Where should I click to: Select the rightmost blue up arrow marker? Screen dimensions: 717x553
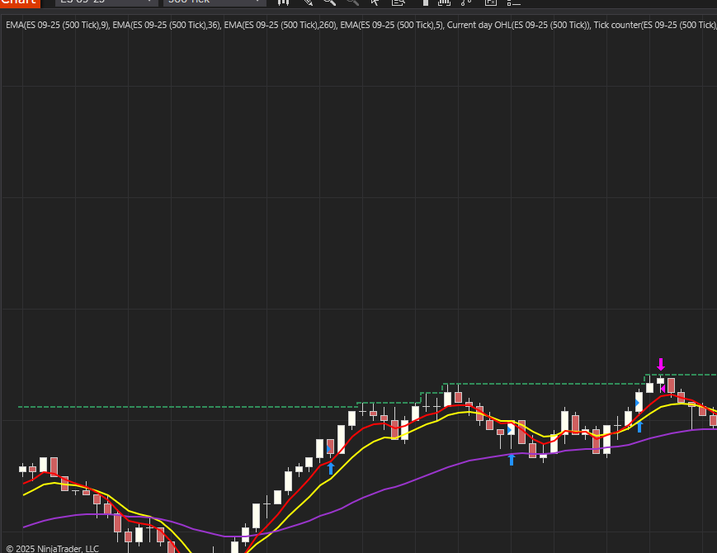coord(640,427)
